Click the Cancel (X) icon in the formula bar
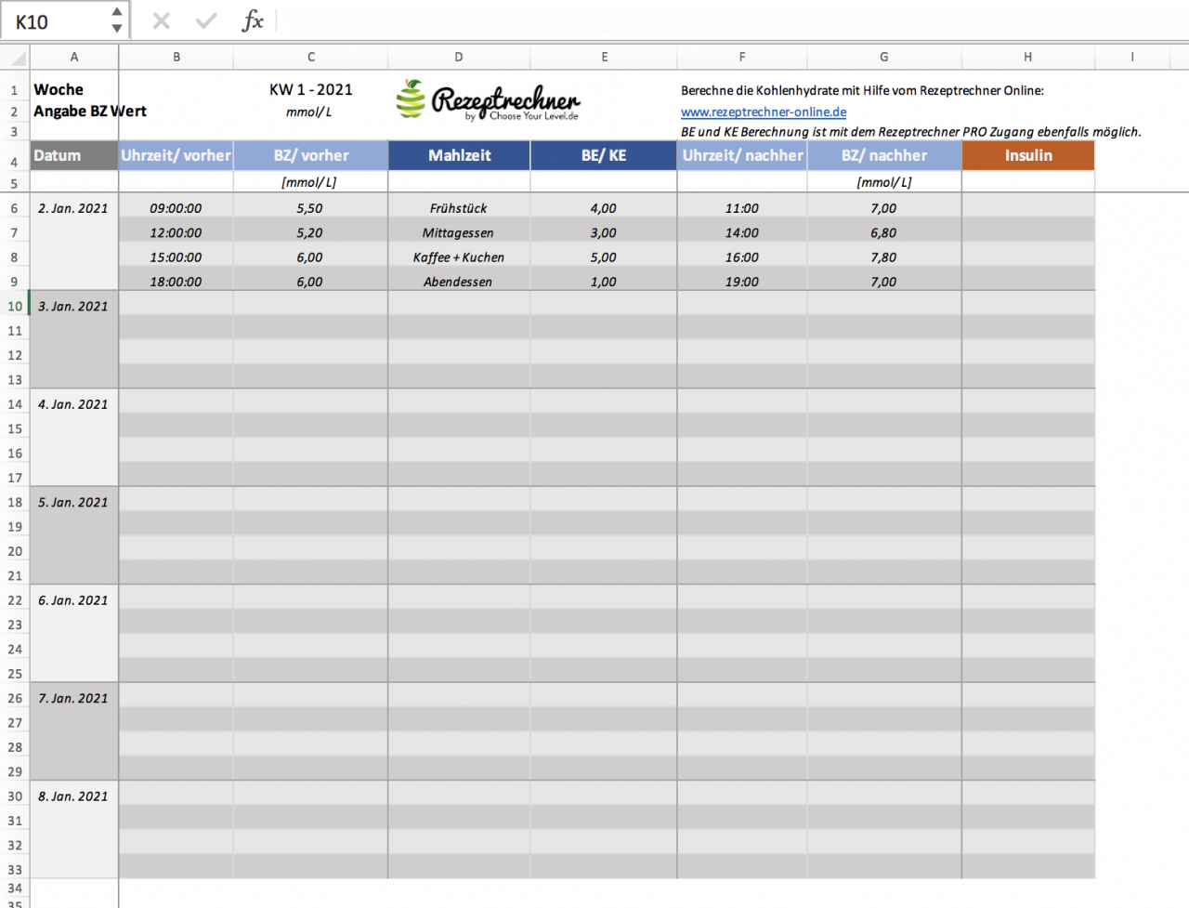The width and height of the screenshot is (1189, 908). 160,22
